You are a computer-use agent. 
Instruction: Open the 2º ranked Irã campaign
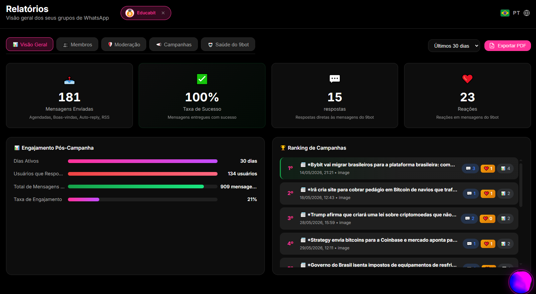pyautogui.click(x=399, y=193)
